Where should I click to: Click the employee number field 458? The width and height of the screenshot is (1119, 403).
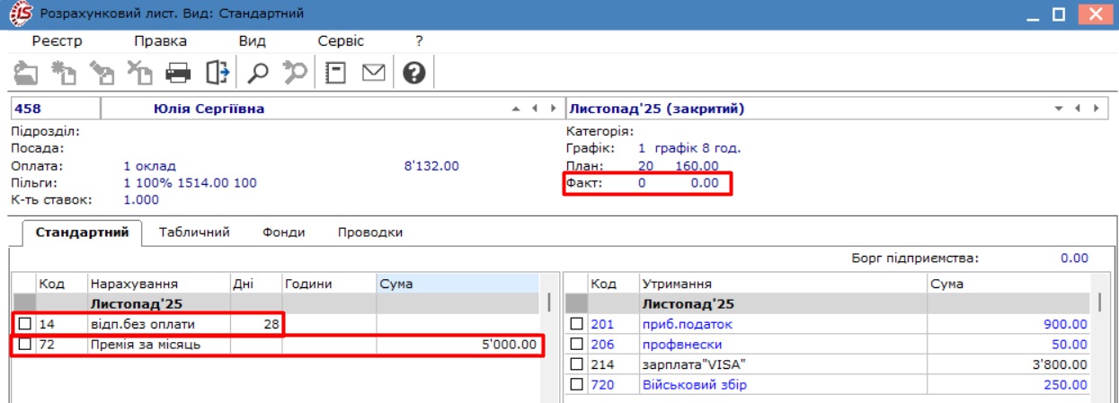point(54,110)
